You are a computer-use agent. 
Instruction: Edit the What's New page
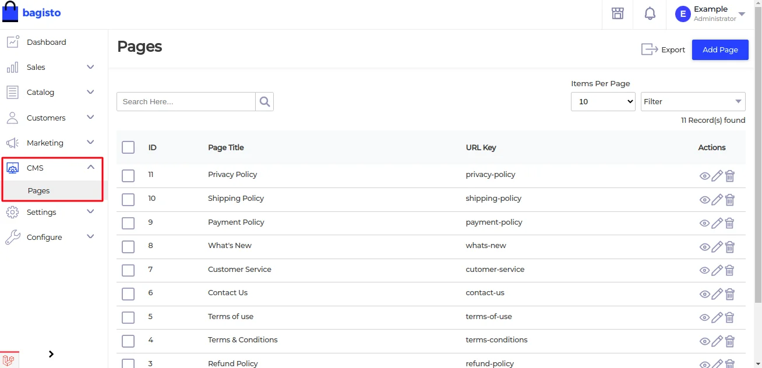click(717, 247)
